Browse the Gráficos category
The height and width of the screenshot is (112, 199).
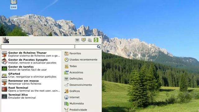pos(82,91)
